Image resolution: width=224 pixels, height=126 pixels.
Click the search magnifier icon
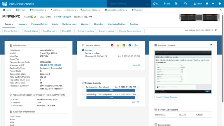click(x=146, y=4)
